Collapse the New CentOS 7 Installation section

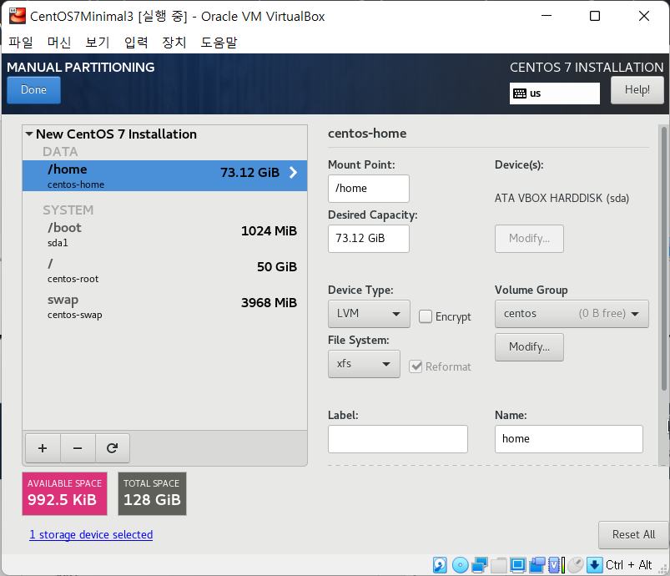click(29, 134)
